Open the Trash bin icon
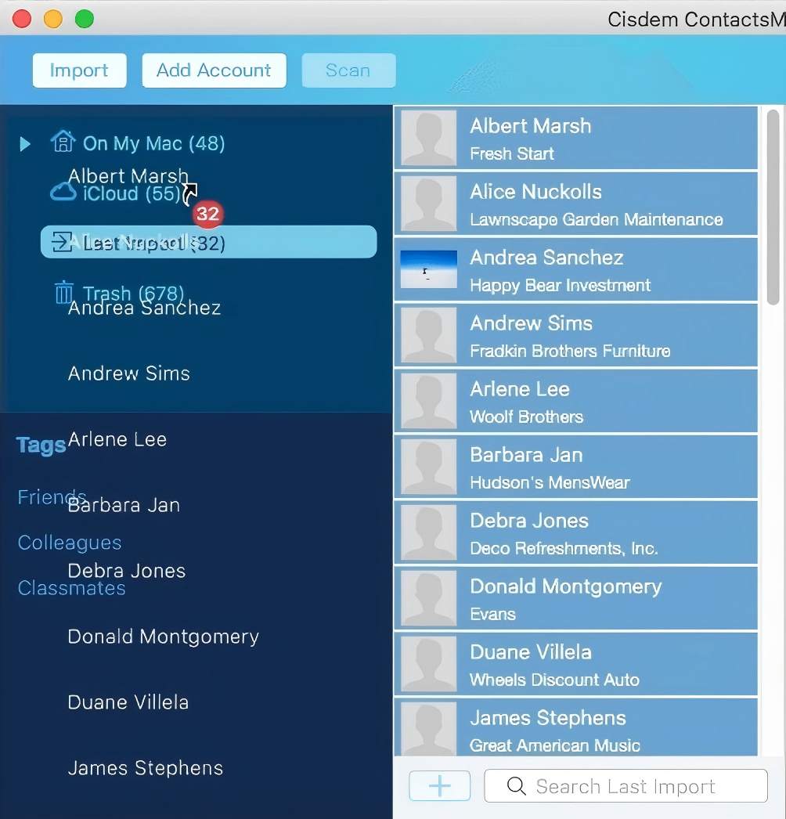 tap(63, 290)
